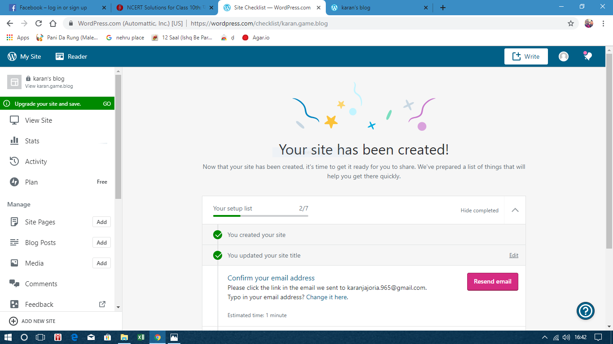613x344 pixels.
Task: Open Excel from the Windows taskbar
Action: pos(140,337)
